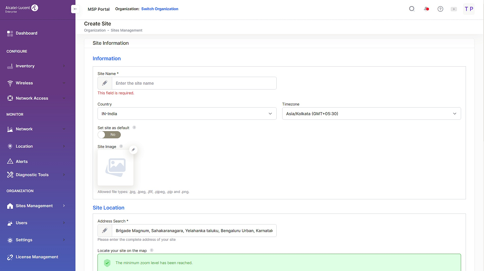Image resolution: width=484 pixels, height=271 pixels.
Task: Click the info icon beside Set site as default
Action: click(x=134, y=127)
